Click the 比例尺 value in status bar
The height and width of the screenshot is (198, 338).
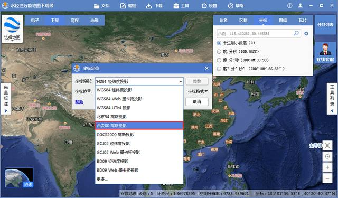[x=176, y=194]
